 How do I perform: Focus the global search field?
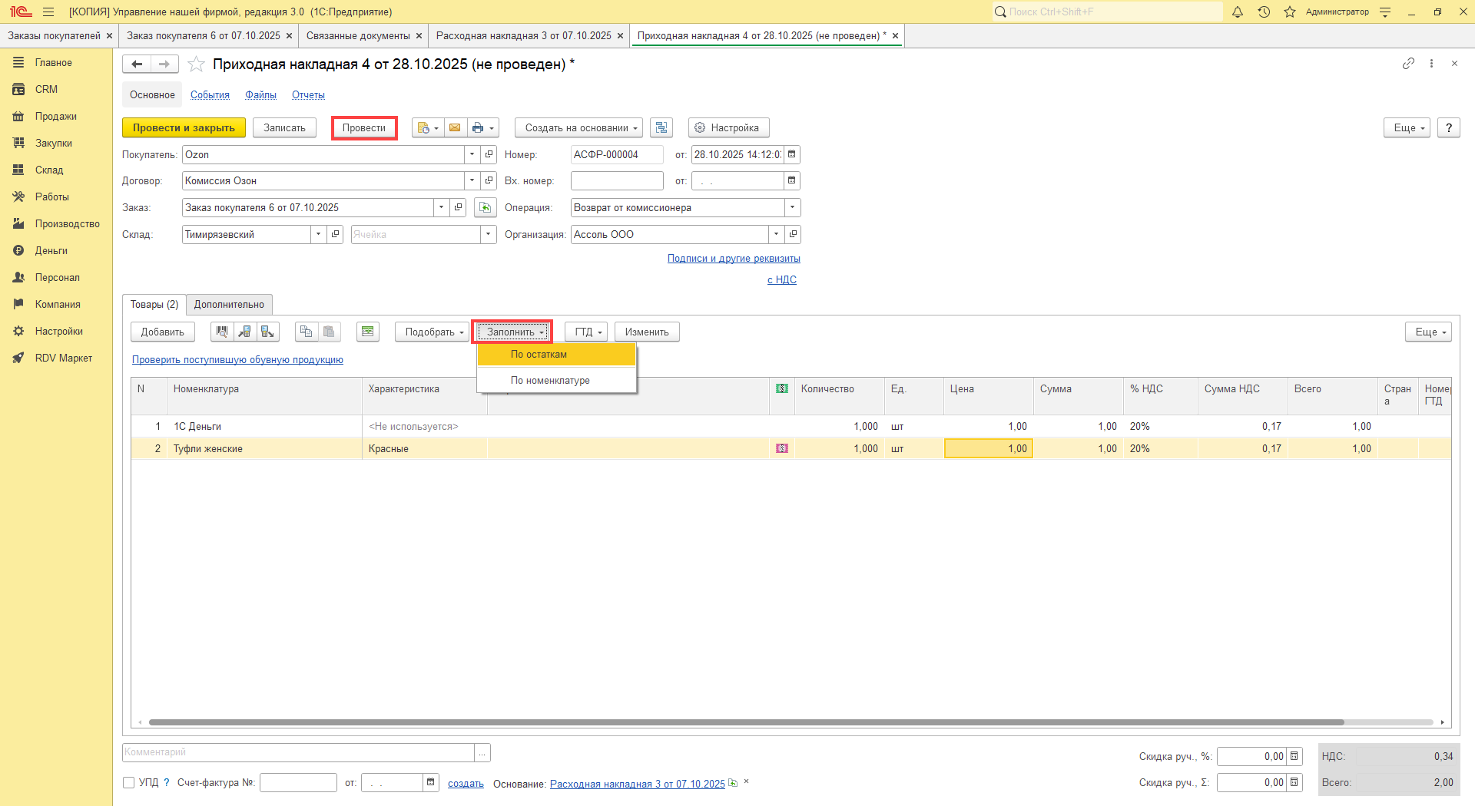(x=1107, y=12)
